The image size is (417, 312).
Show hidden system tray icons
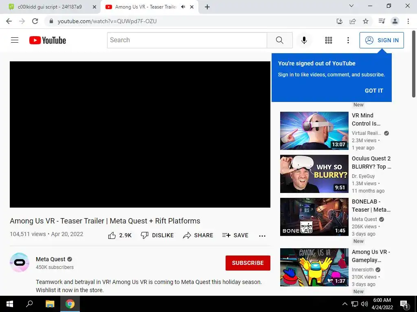click(x=345, y=304)
